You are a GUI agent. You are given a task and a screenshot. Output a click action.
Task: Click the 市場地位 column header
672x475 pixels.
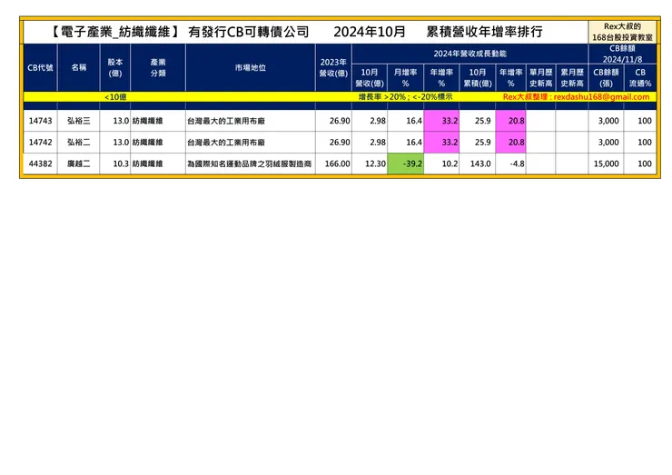pyautogui.click(x=251, y=68)
